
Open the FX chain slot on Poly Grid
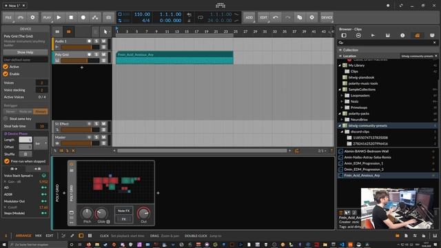click(x=123, y=219)
